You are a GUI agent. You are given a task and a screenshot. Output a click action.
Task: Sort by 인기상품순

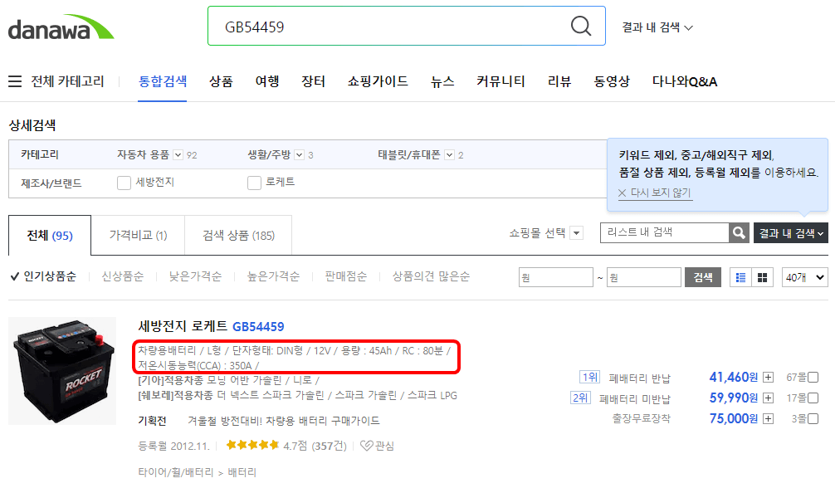point(43,276)
